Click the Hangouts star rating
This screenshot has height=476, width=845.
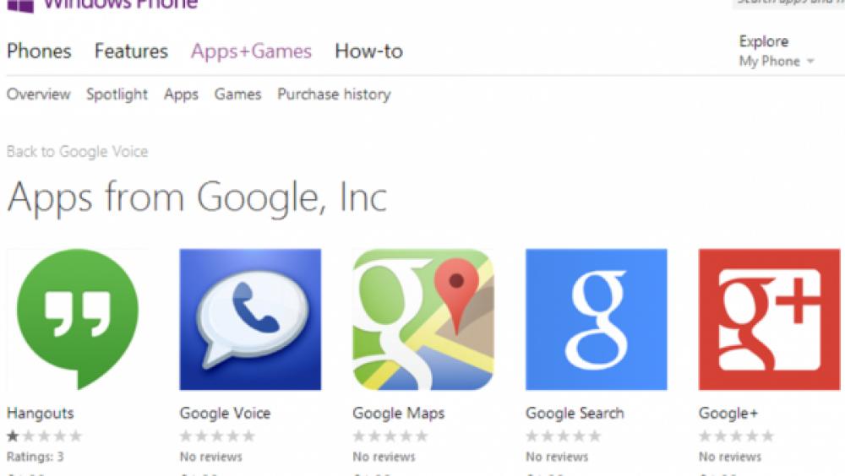point(44,436)
